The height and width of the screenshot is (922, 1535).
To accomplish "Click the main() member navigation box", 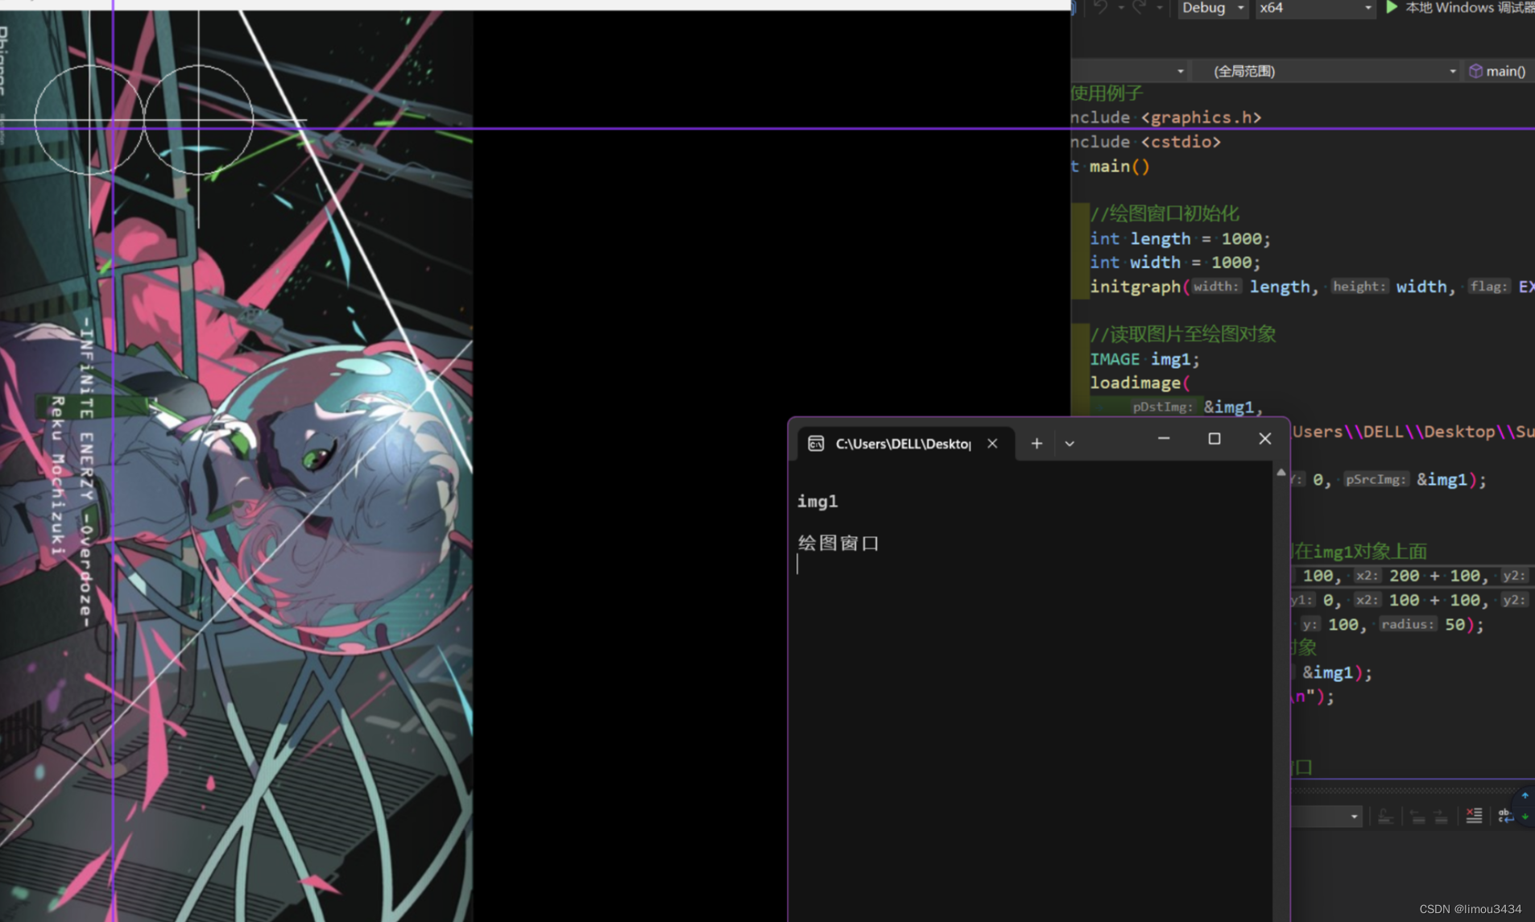I will click(1500, 71).
